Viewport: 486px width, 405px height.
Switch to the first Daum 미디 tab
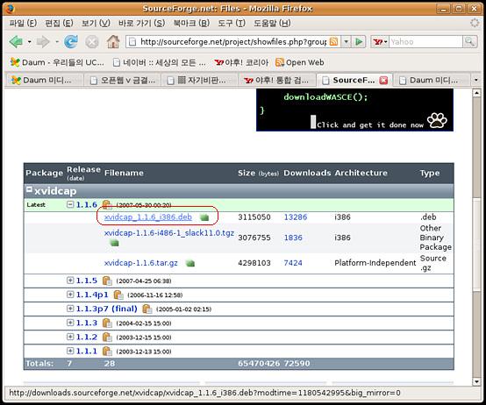click(x=45, y=81)
